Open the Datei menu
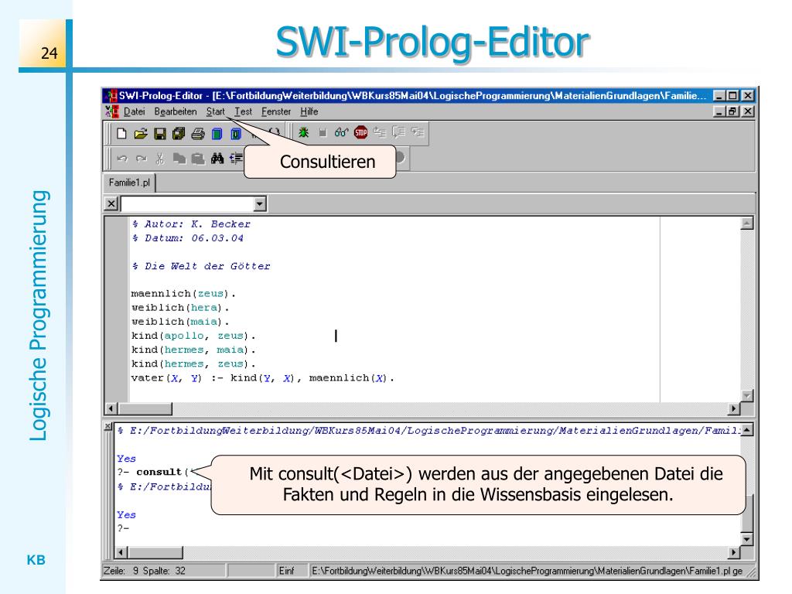Viewport: 792px width, 594px height. point(135,111)
